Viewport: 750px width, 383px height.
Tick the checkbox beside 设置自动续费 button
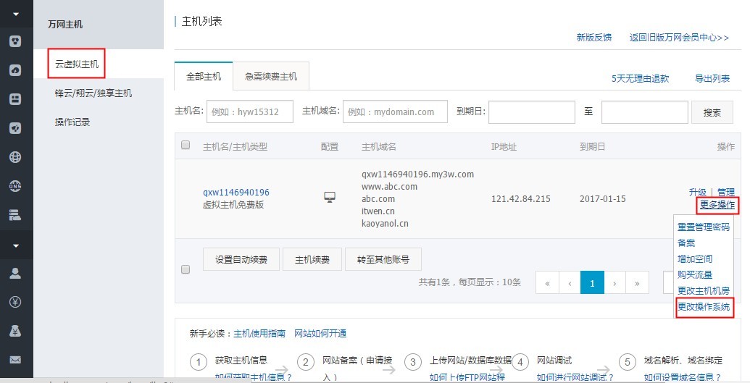186,269
